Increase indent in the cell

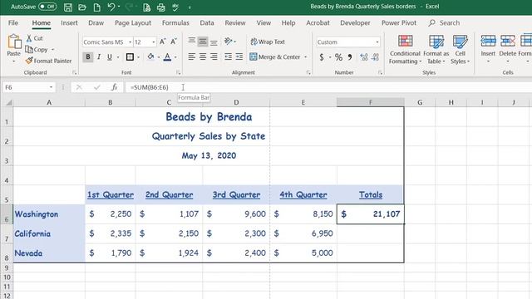click(239, 56)
